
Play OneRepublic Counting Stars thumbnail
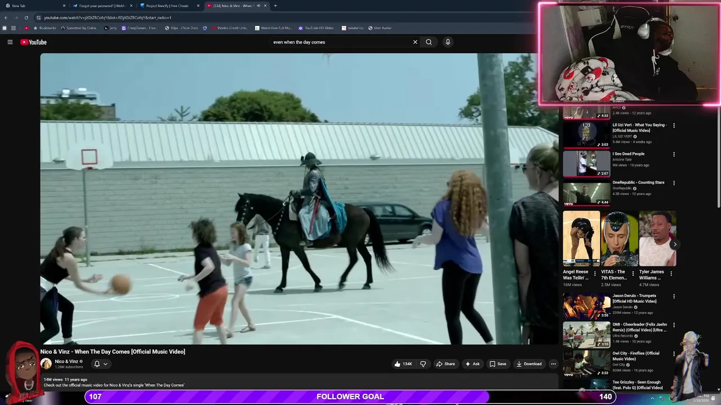click(586, 192)
